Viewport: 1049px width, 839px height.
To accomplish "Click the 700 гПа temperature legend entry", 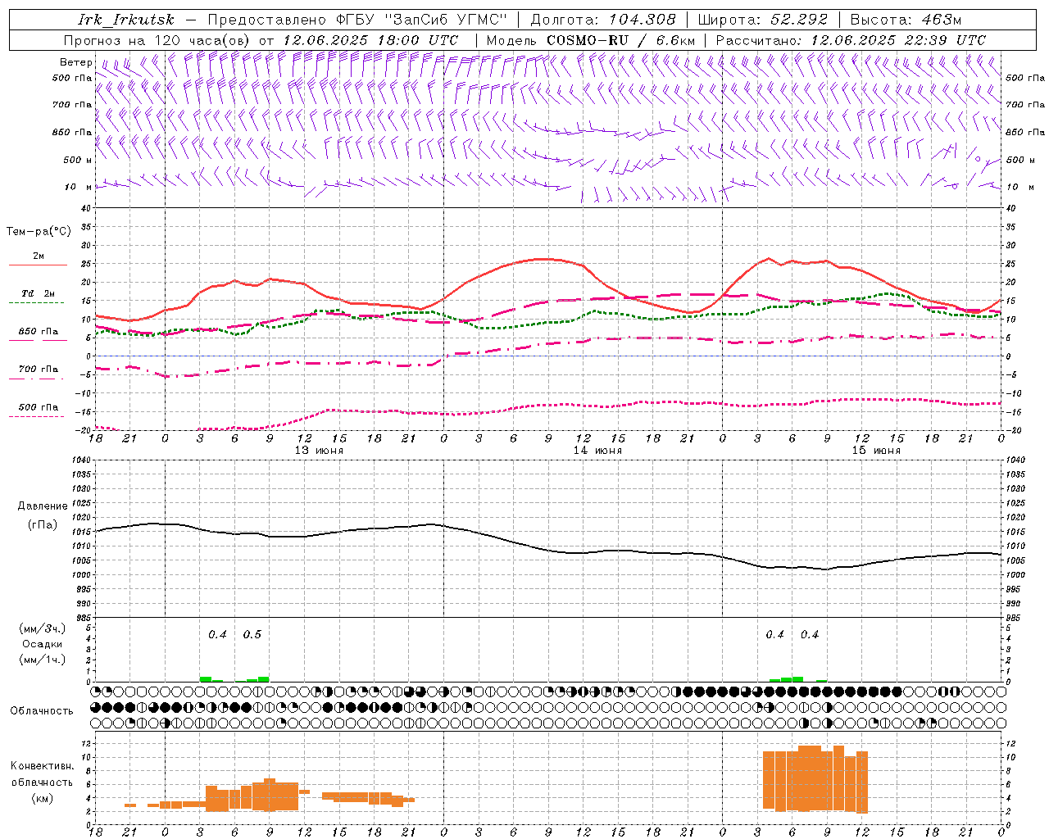I will [39, 370].
